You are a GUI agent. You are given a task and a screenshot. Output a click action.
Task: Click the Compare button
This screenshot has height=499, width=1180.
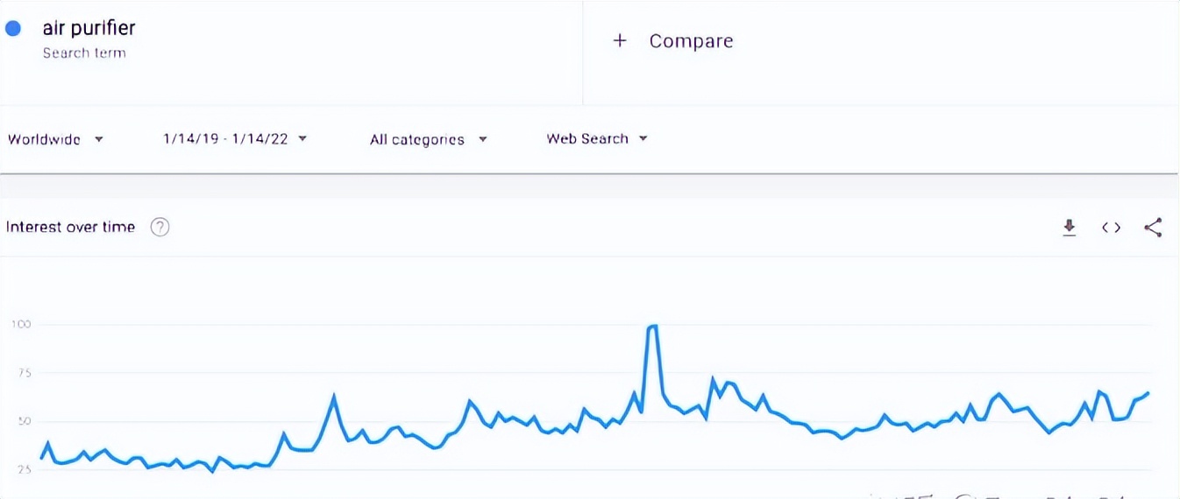pos(690,41)
